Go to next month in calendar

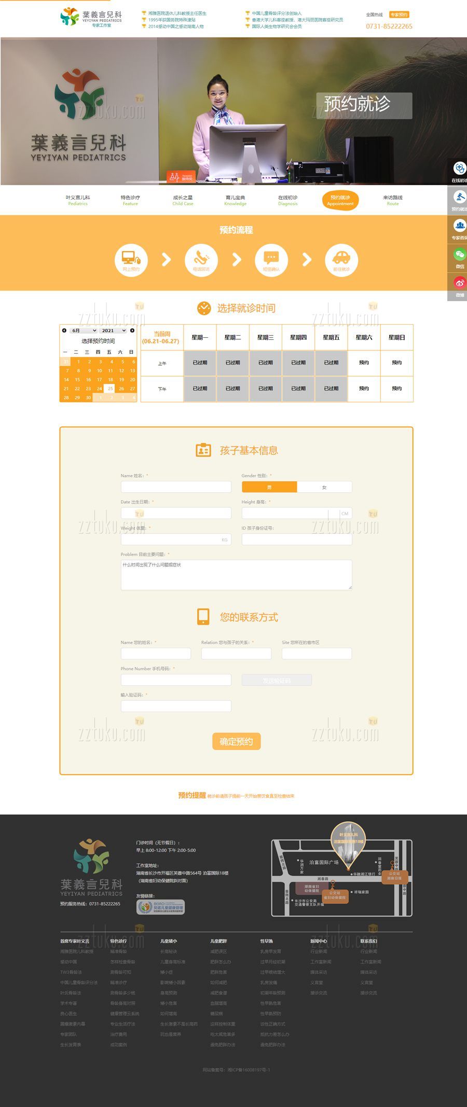(x=132, y=330)
